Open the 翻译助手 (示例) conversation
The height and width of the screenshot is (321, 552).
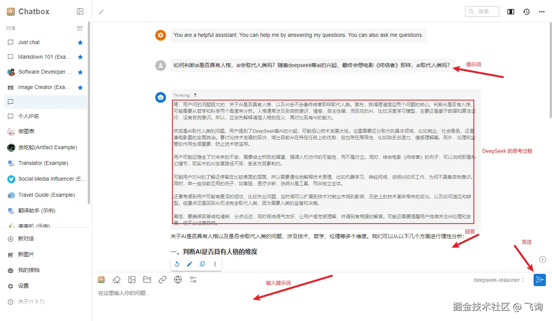[45, 211]
